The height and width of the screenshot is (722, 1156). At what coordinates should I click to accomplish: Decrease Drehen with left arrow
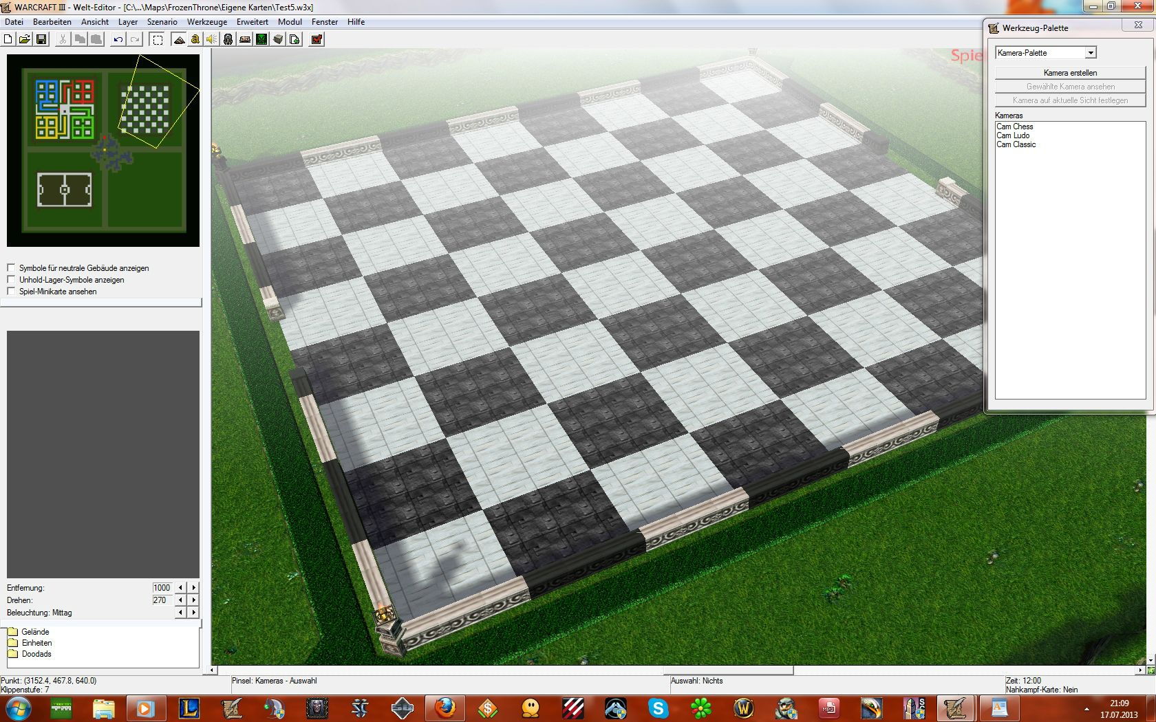pyautogui.click(x=181, y=600)
